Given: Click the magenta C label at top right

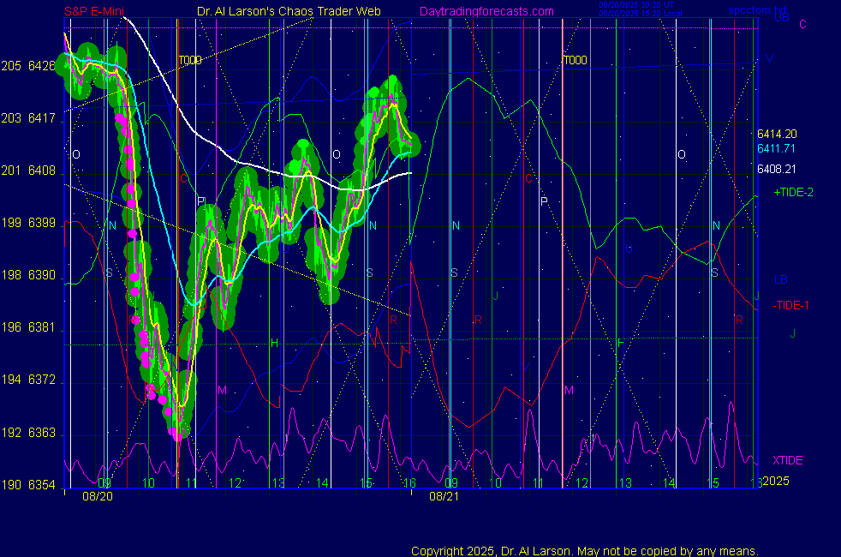Looking at the screenshot, I should coord(802,24).
